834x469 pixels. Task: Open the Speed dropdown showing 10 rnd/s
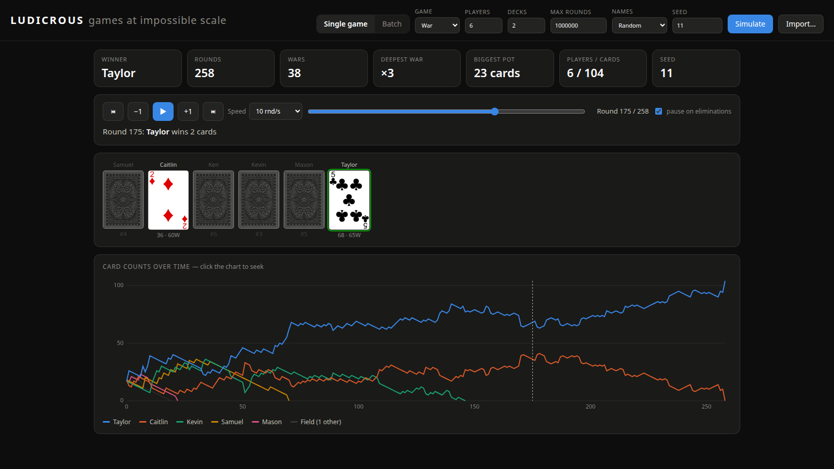point(276,112)
